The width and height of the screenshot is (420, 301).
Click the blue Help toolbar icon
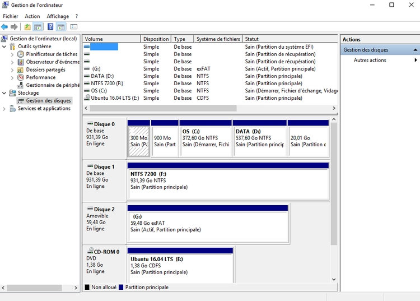(50, 27)
